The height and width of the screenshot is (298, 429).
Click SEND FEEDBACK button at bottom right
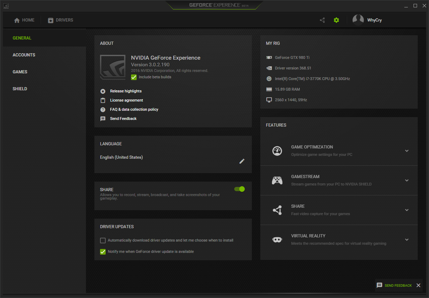pyautogui.click(x=398, y=285)
